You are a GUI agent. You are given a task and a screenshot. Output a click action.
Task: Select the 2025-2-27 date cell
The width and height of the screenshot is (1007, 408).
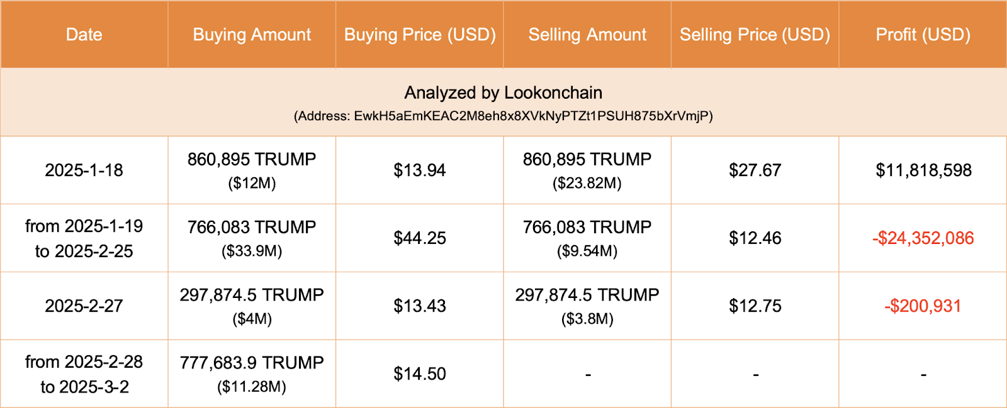coord(84,306)
